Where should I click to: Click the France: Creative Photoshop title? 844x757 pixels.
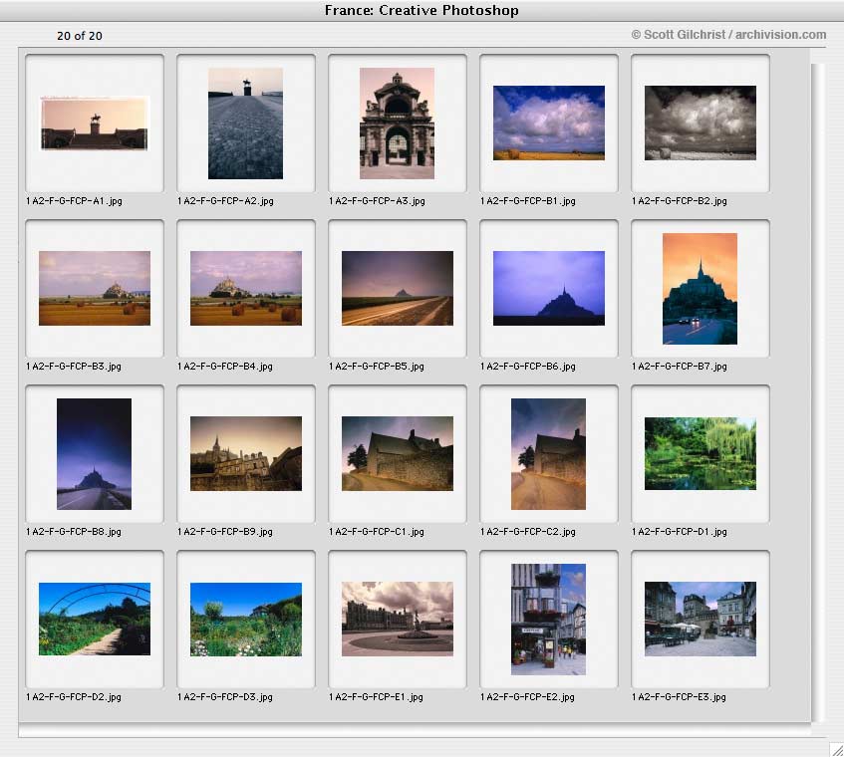[422, 10]
